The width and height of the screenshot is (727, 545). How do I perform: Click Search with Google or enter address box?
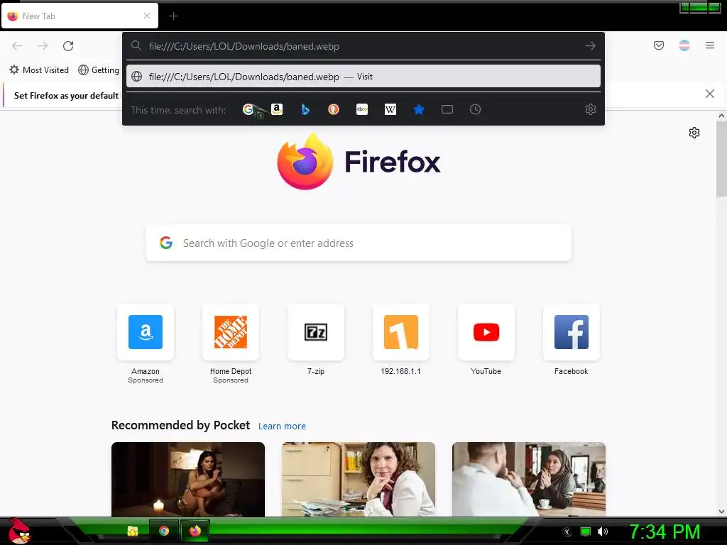click(359, 243)
